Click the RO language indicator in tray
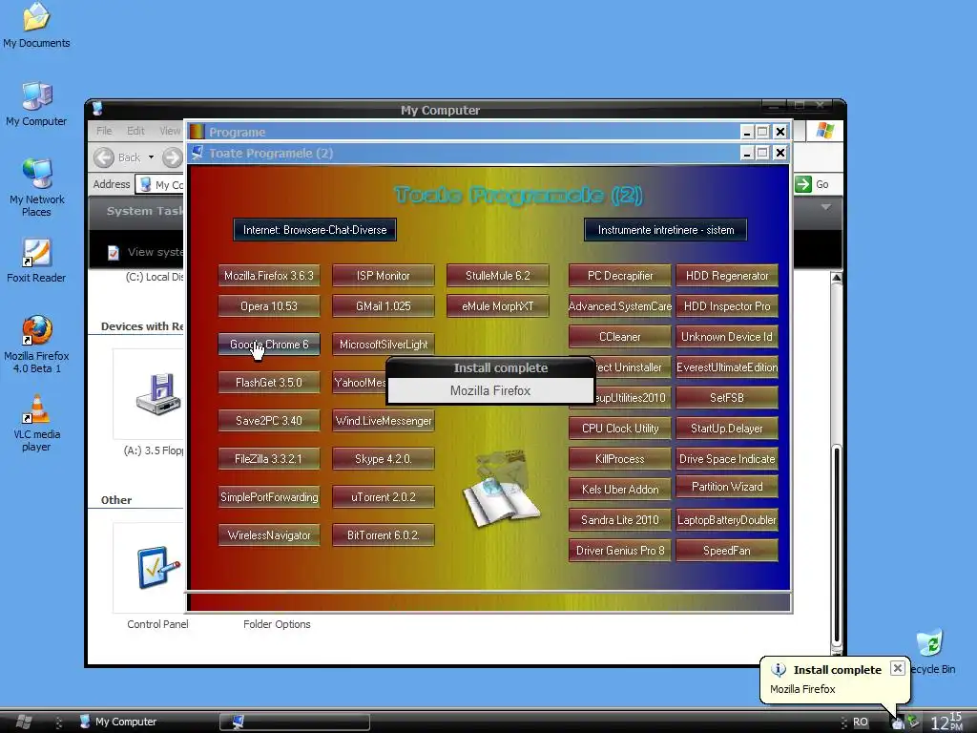 (x=860, y=722)
